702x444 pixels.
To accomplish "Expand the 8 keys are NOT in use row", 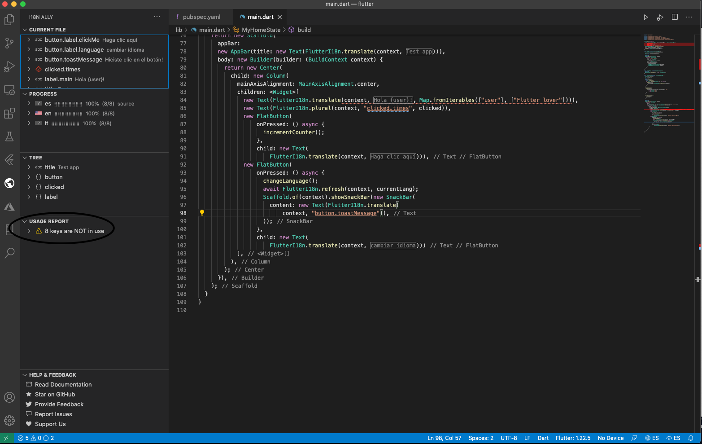I will pyautogui.click(x=29, y=231).
